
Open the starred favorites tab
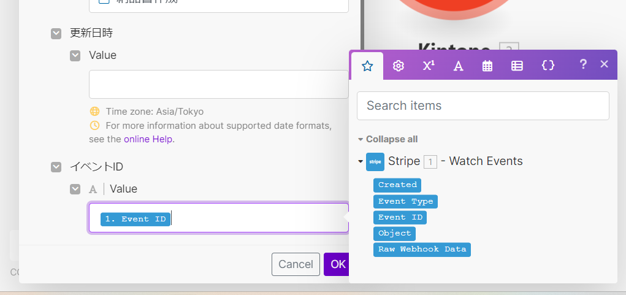367,66
